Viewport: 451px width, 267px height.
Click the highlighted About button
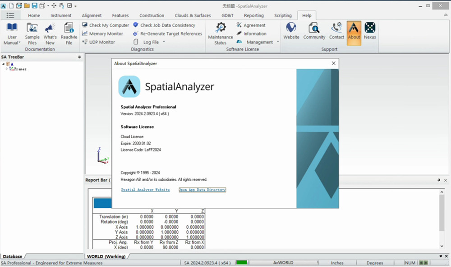click(354, 33)
